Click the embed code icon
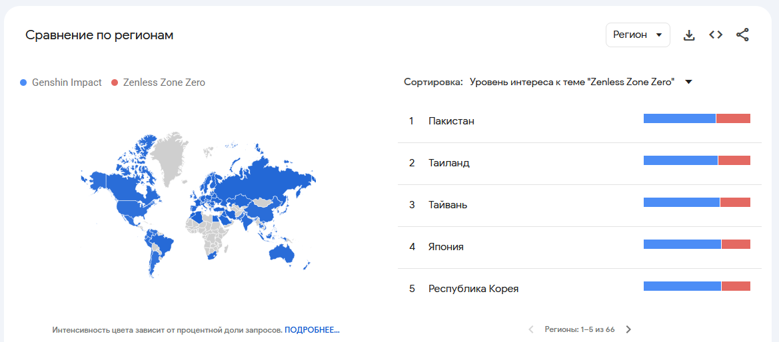779x342 pixels. point(716,35)
